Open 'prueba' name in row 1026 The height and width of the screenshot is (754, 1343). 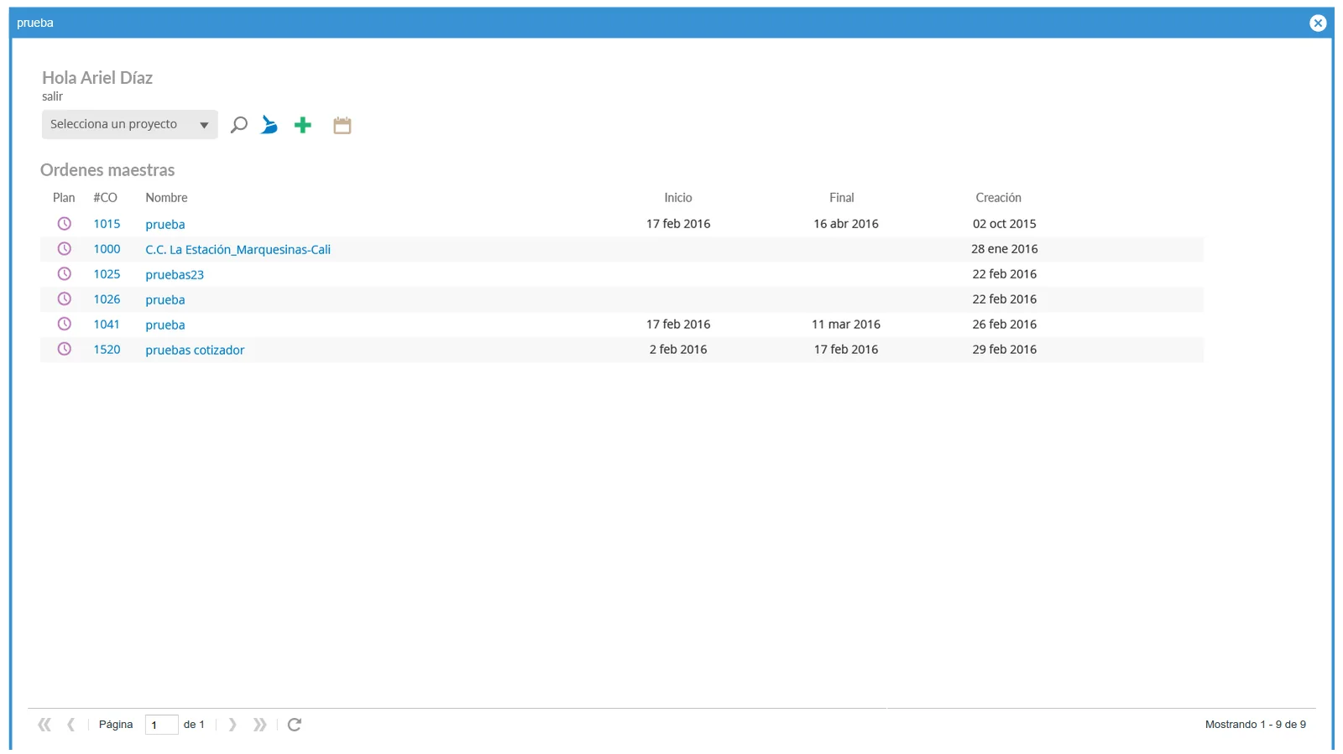click(x=165, y=300)
